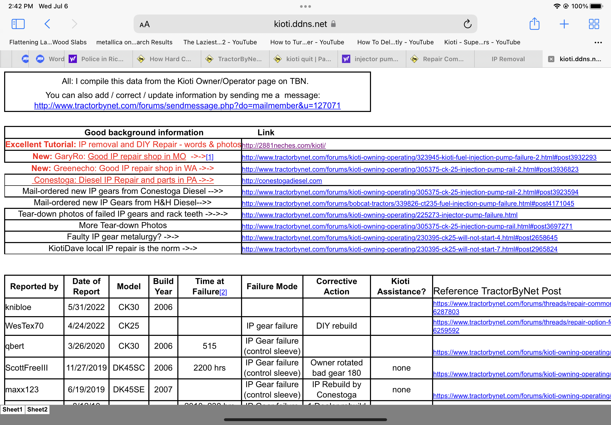Open maxx123's TractorByNet reference link

522,396
